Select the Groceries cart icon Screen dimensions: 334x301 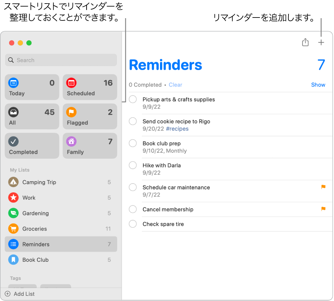(13, 229)
